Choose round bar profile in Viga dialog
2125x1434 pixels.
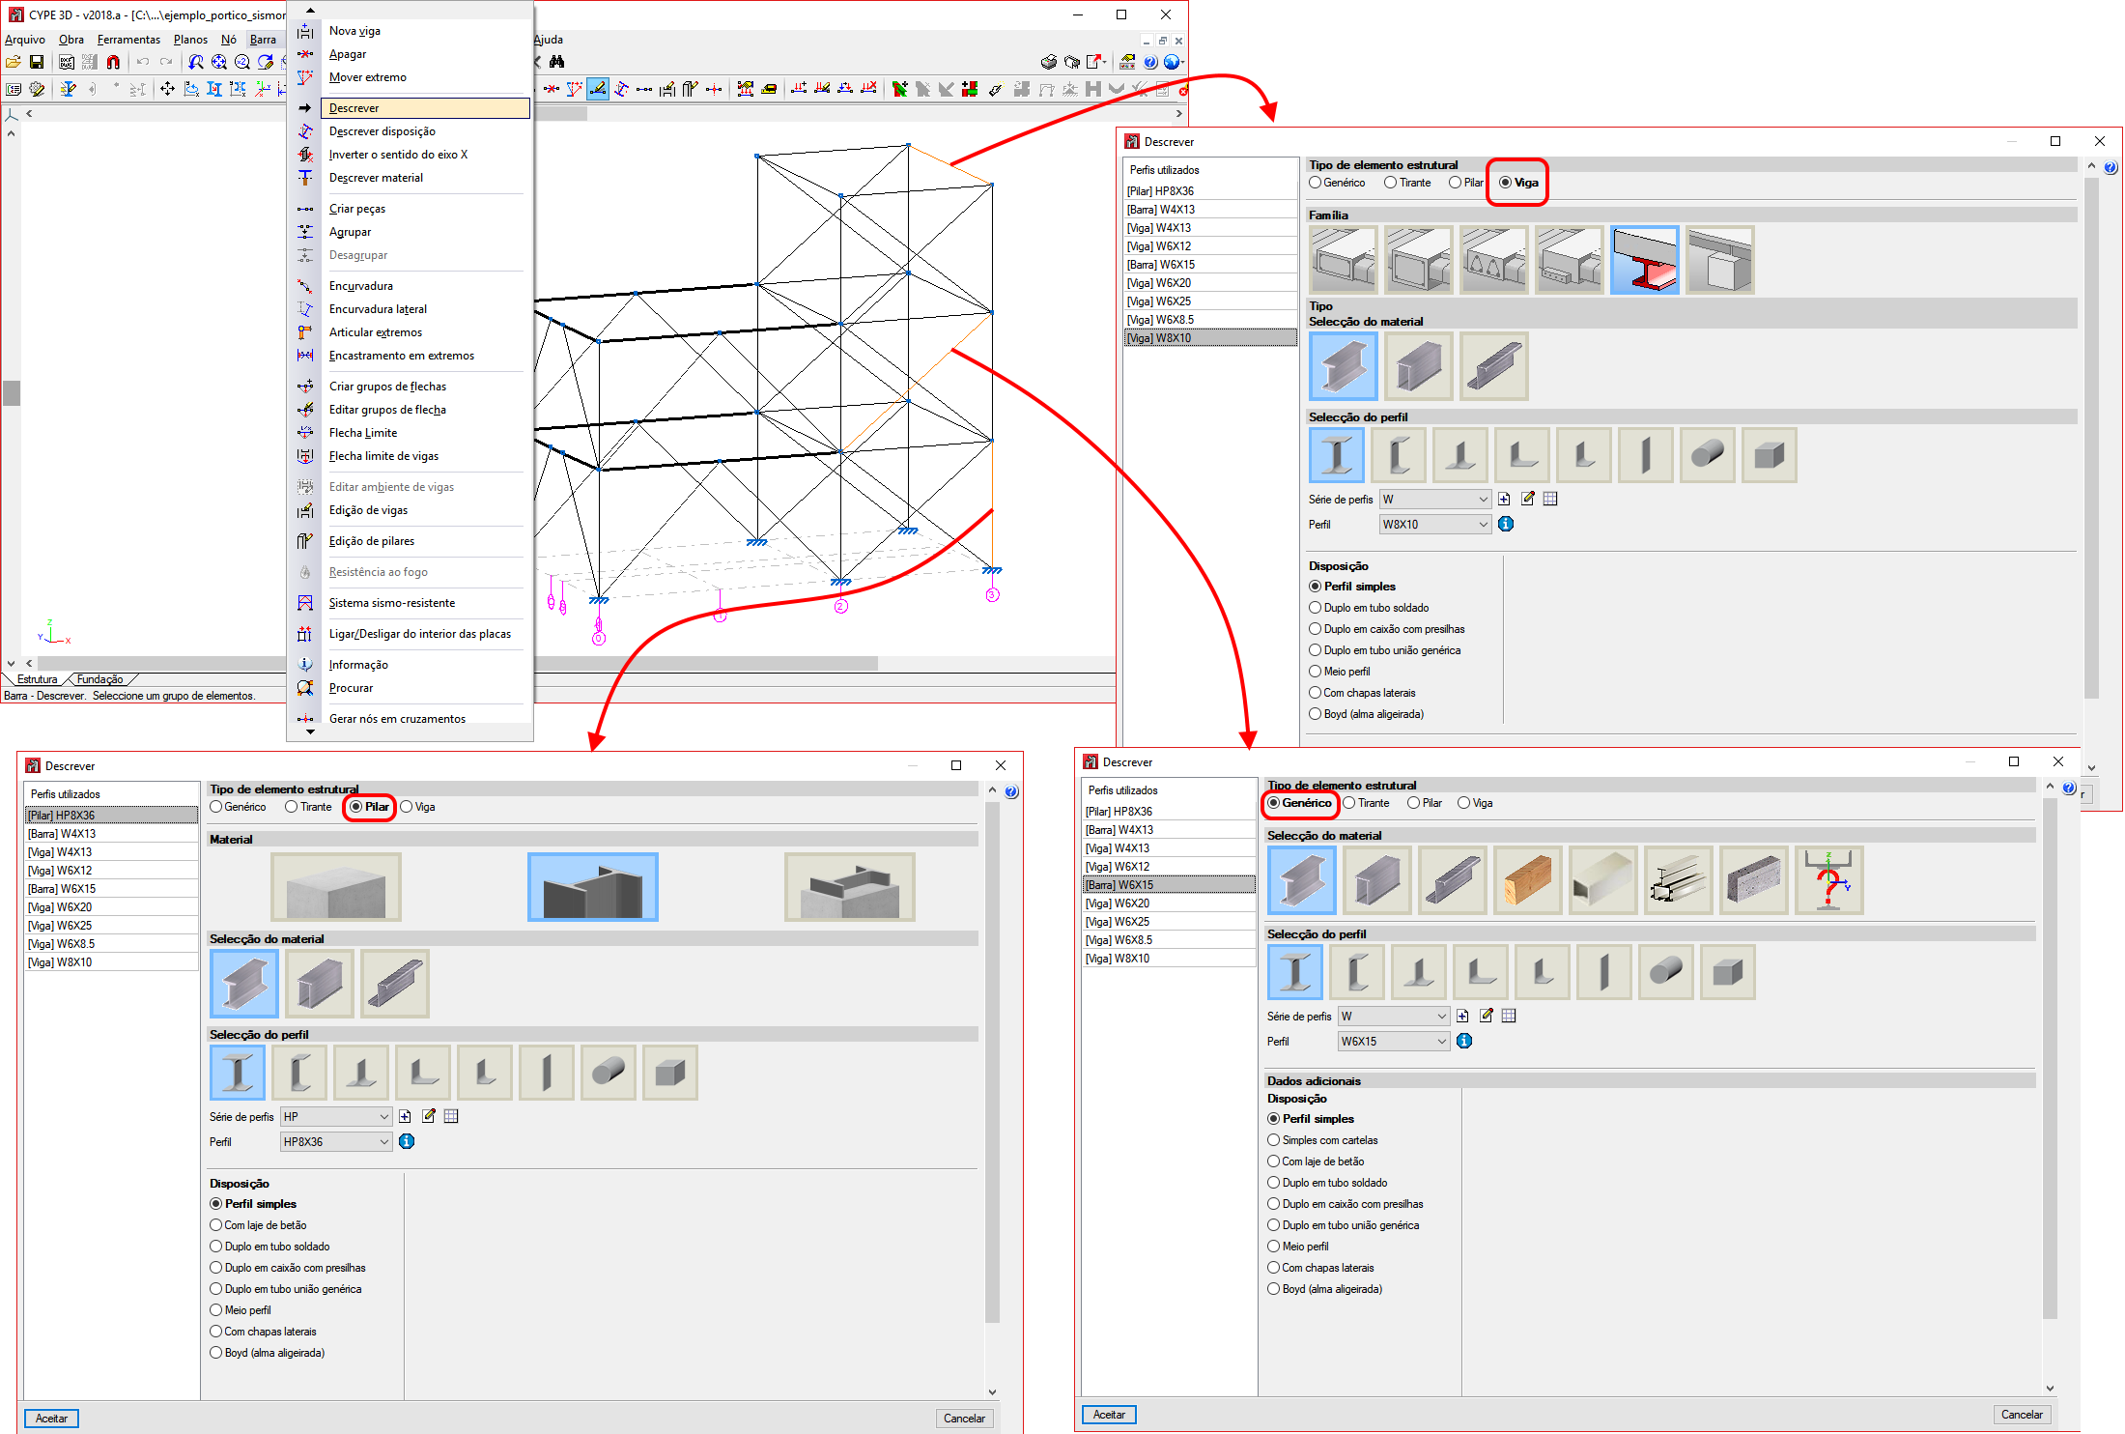click(x=1707, y=455)
